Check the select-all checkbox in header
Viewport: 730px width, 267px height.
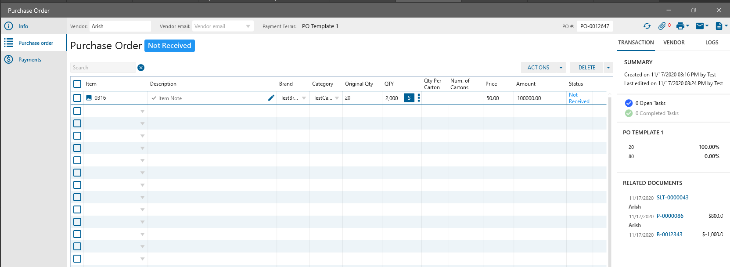pos(77,84)
